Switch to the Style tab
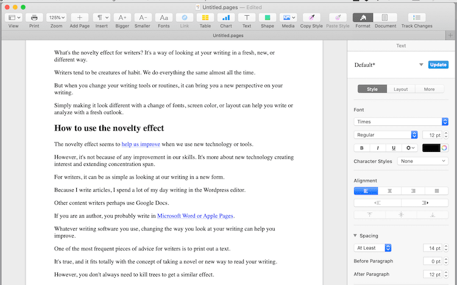The image size is (457, 285). (x=372, y=89)
